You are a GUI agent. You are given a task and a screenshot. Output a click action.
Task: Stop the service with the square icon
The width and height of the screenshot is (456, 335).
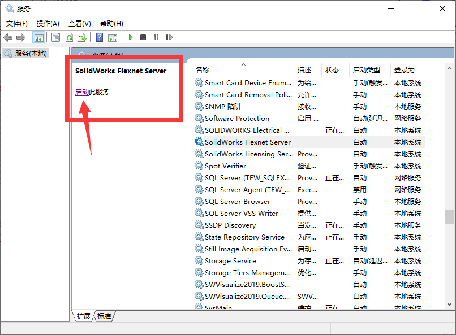click(x=143, y=37)
